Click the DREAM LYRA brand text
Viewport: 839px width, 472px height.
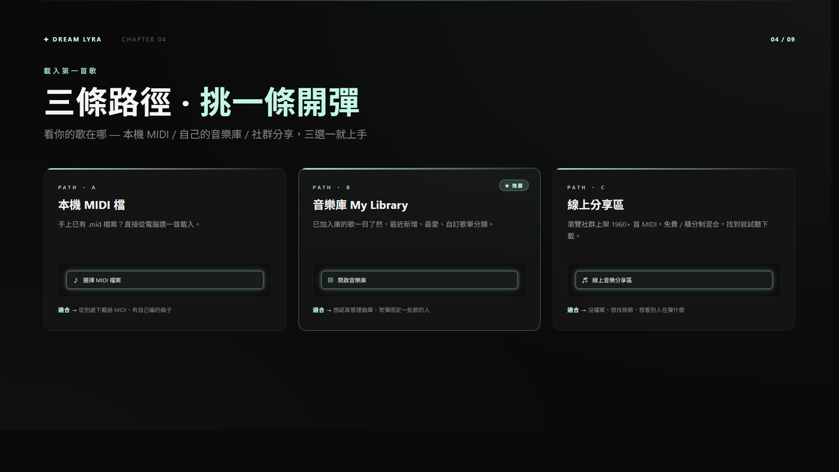77,39
